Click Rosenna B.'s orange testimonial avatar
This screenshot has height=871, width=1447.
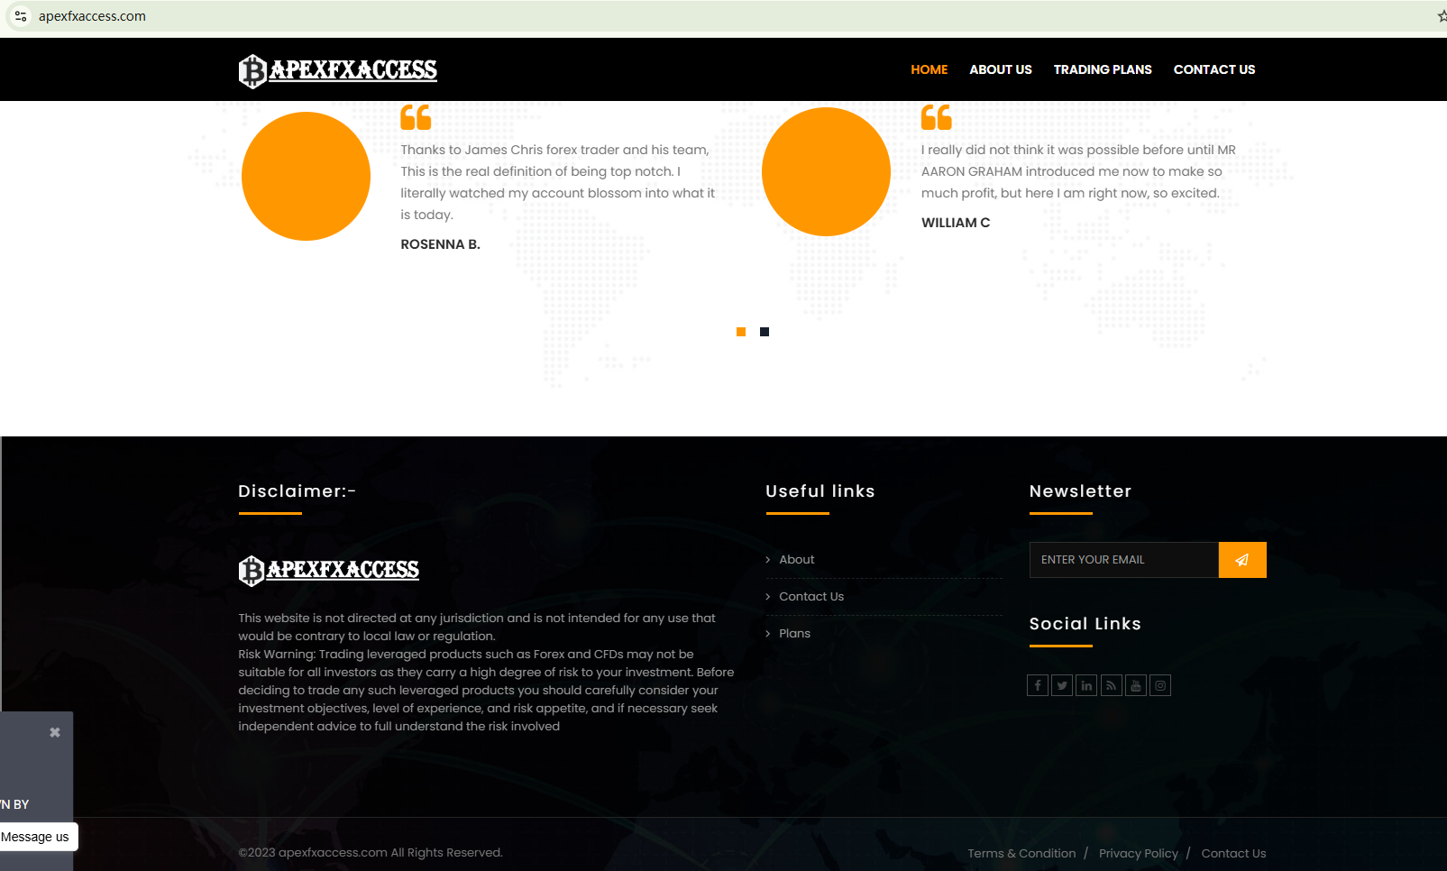click(306, 176)
